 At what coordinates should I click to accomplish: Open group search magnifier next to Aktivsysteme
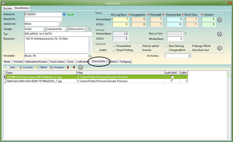coord(90,29)
